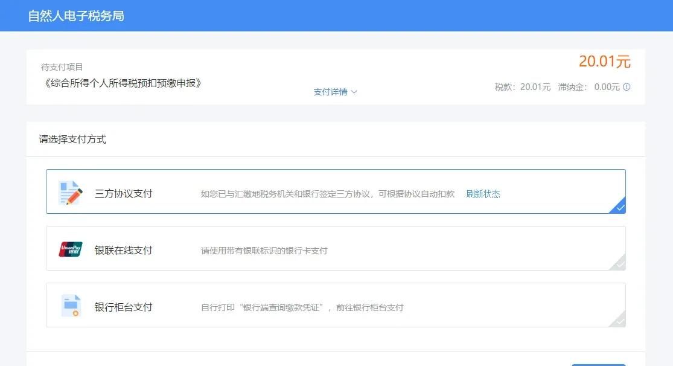Click the gray corner mark on 银行柜台支付 card

[x=620, y=321]
